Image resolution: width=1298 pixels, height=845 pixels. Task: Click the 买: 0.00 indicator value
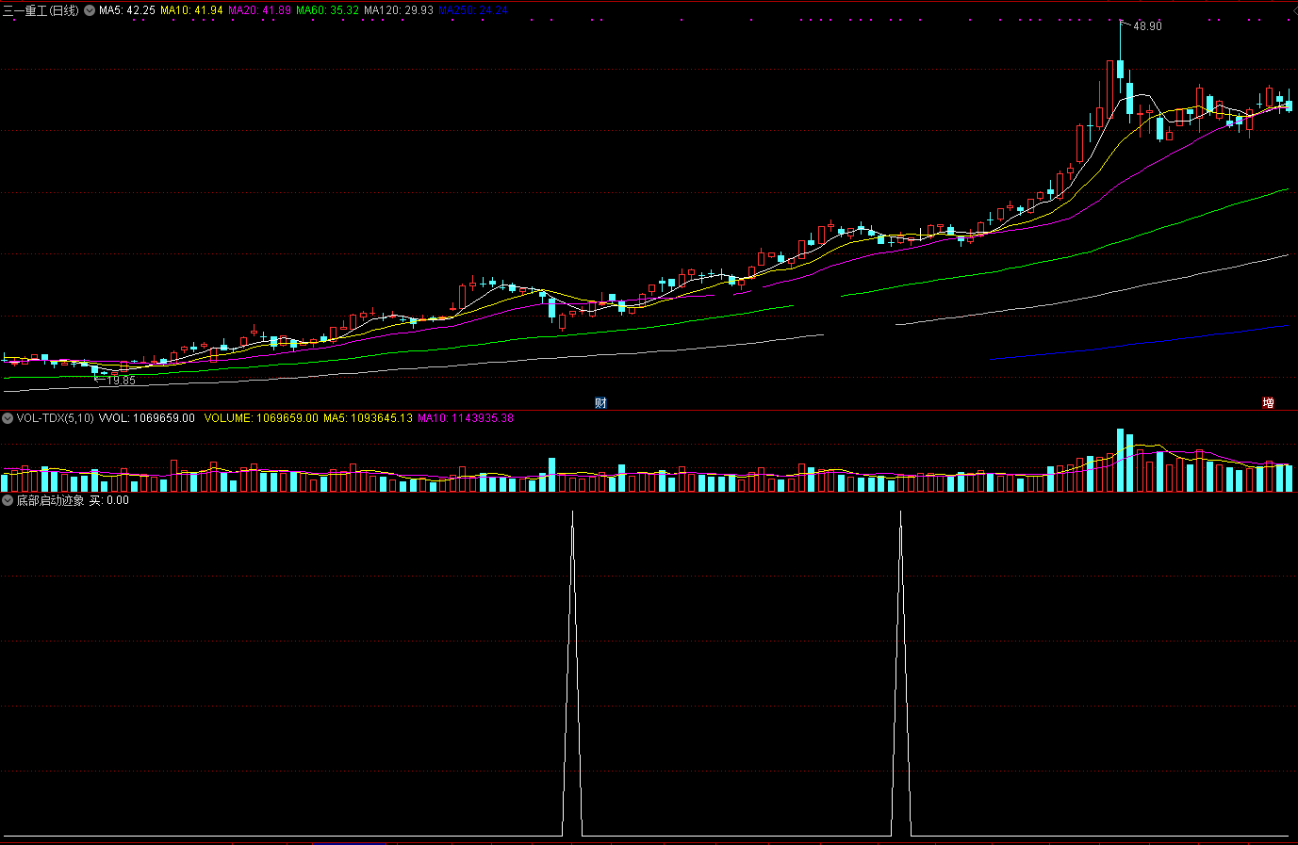109,500
